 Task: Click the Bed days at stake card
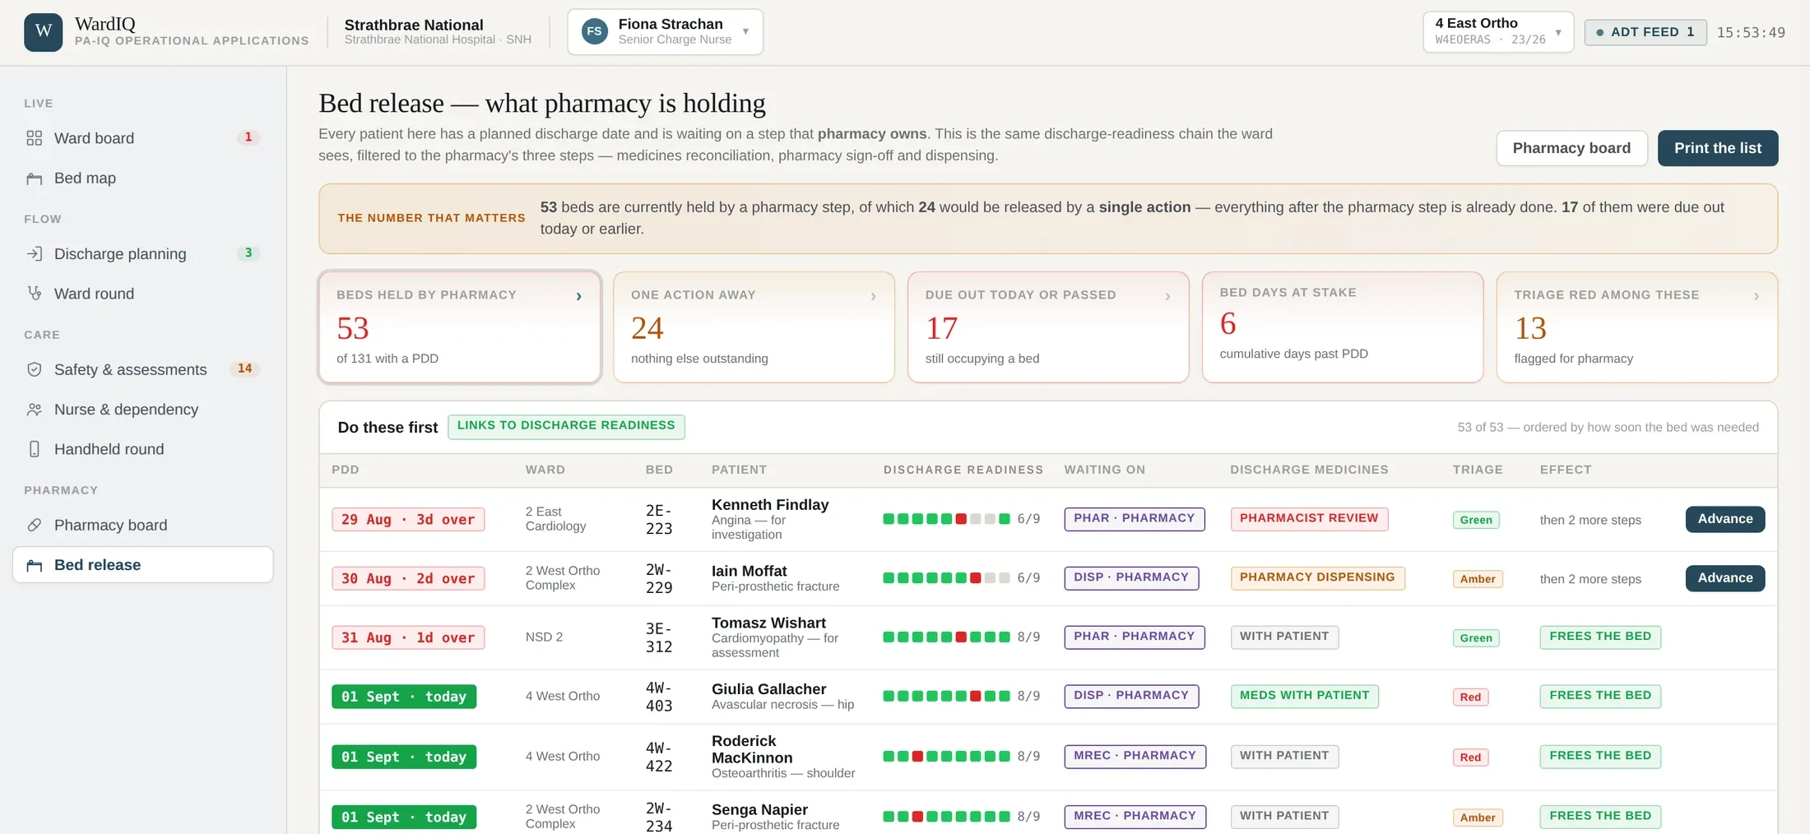tap(1343, 327)
